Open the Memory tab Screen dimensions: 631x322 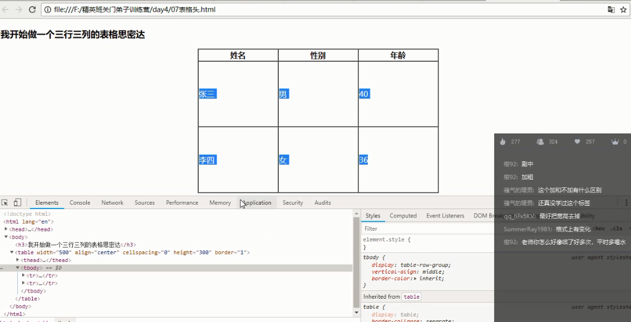pyautogui.click(x=220, y=202)
